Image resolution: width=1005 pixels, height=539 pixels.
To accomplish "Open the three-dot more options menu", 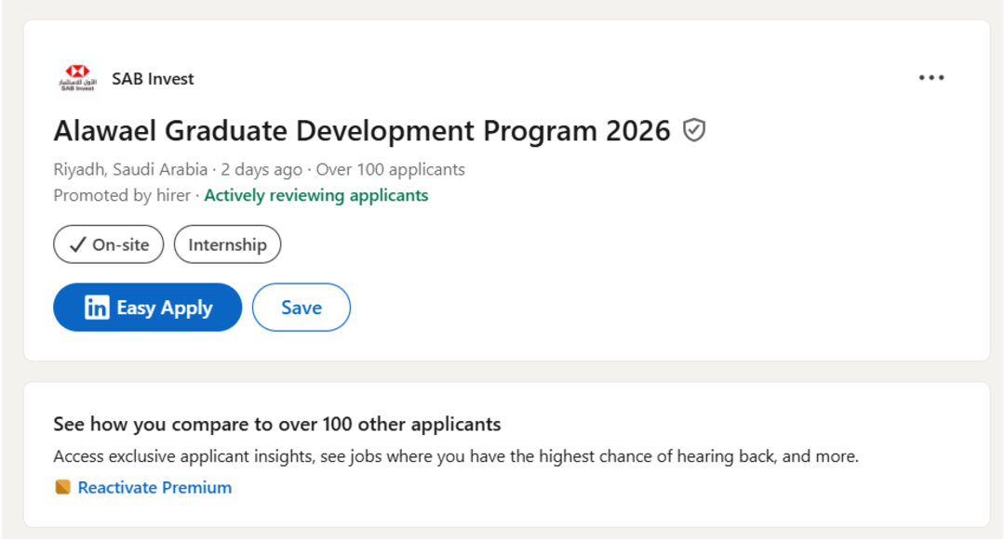I will coord(931,78).
